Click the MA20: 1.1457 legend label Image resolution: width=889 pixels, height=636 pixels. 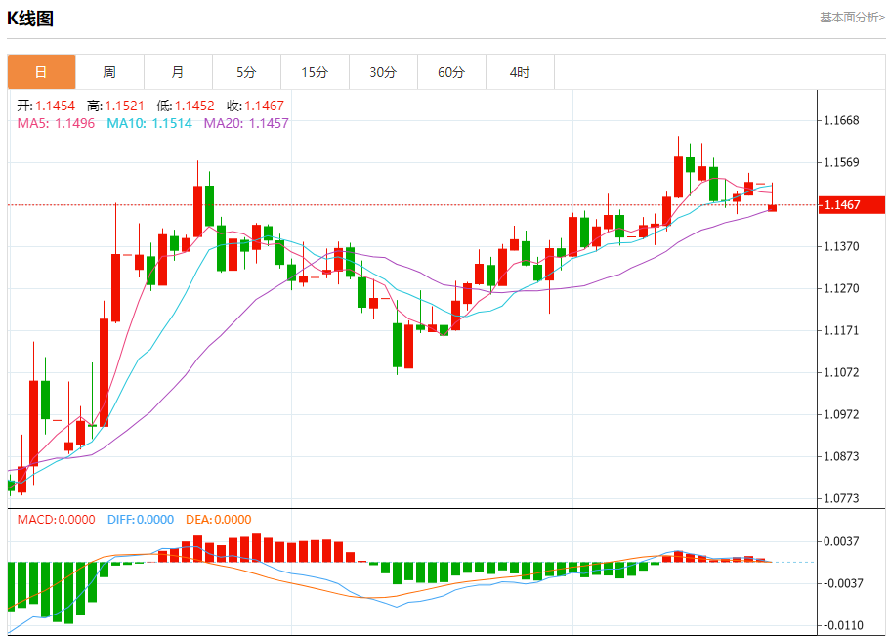(246, 123)
